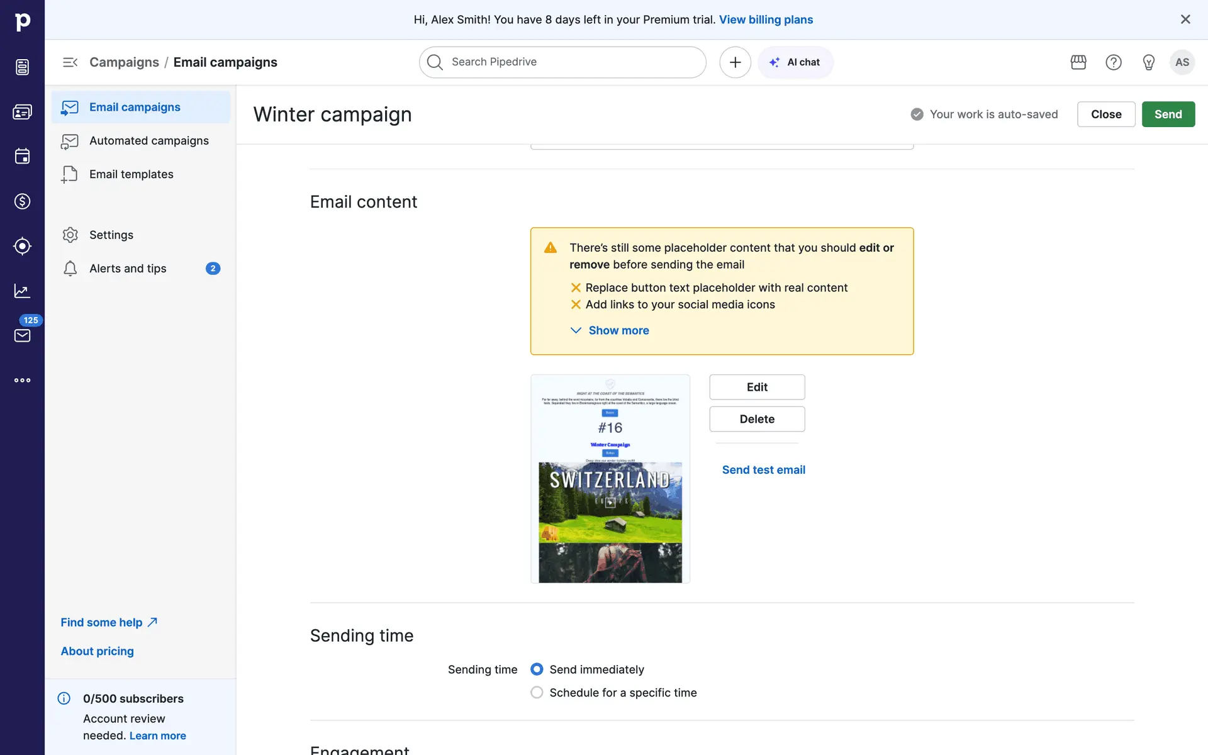
Task: Expand Show more placeholder warnings
Action: pos(618,330)
